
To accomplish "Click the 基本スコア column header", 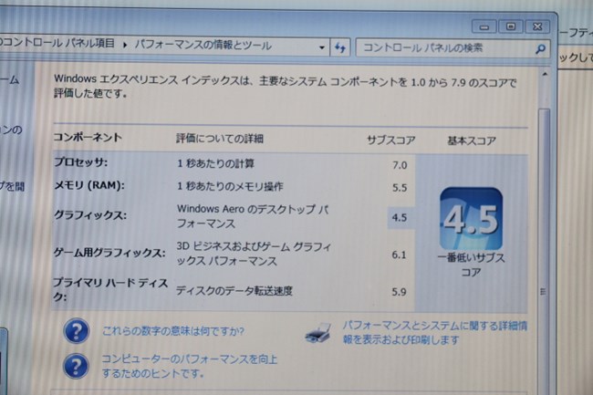I will coord(472,141).
